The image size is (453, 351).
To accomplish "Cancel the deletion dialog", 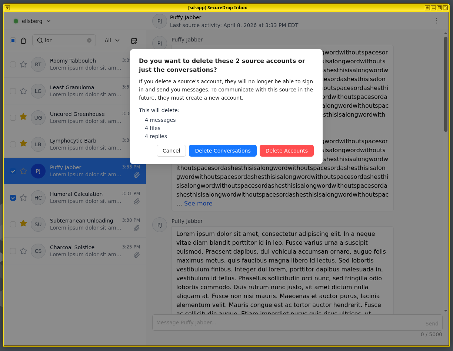I will pyautogui.click(x=171, y=151).
